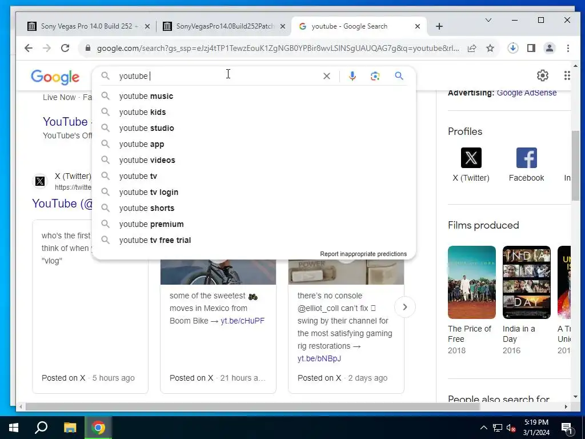Screen dimensions: 585x439
Task: Choose suggestion youtube kids
Action: (254, 113)
